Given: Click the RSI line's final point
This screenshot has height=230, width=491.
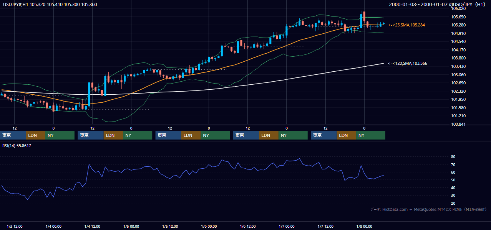Looking at the screenshot, I should coord(383,175).
